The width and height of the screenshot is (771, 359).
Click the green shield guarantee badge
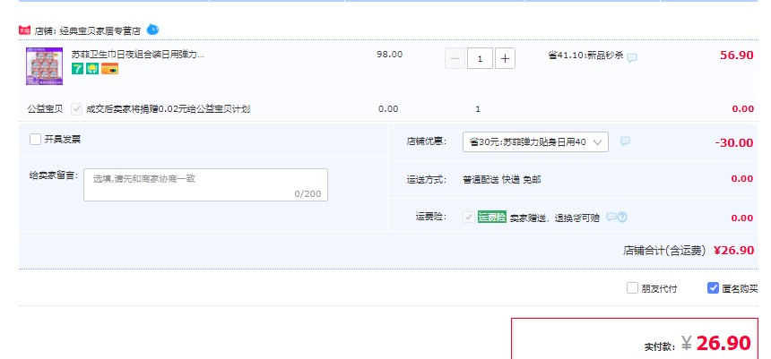point(92,69)
